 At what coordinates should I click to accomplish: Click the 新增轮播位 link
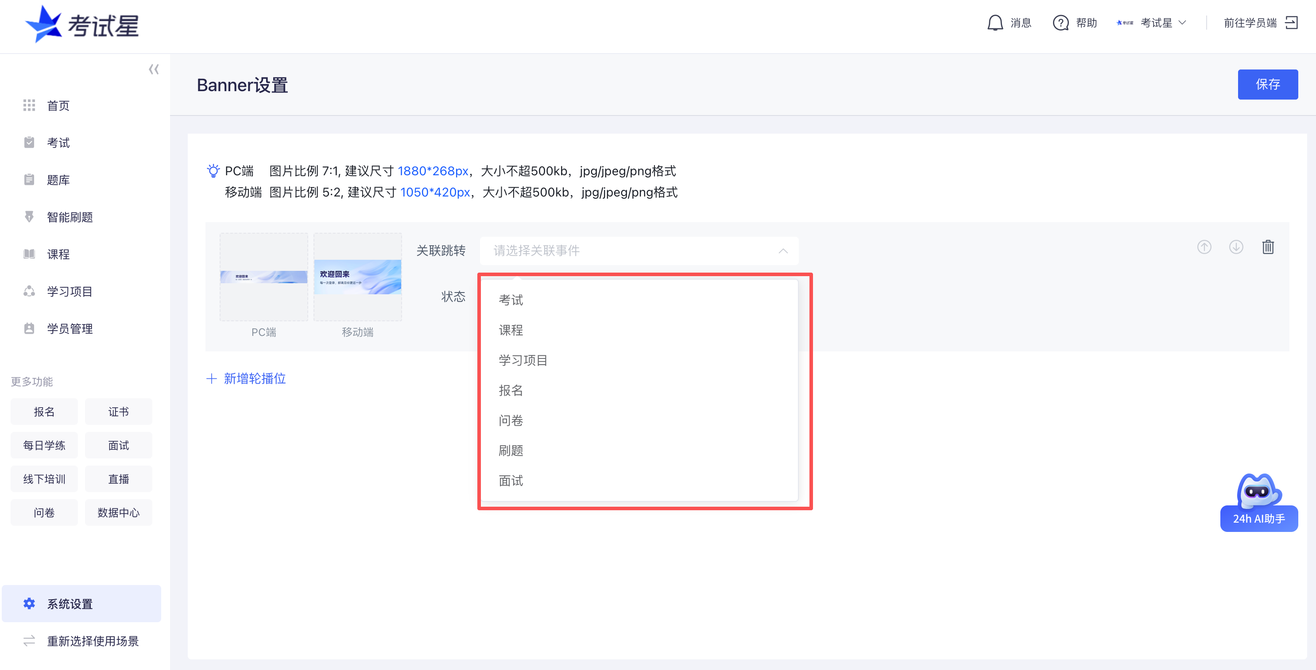254,378
